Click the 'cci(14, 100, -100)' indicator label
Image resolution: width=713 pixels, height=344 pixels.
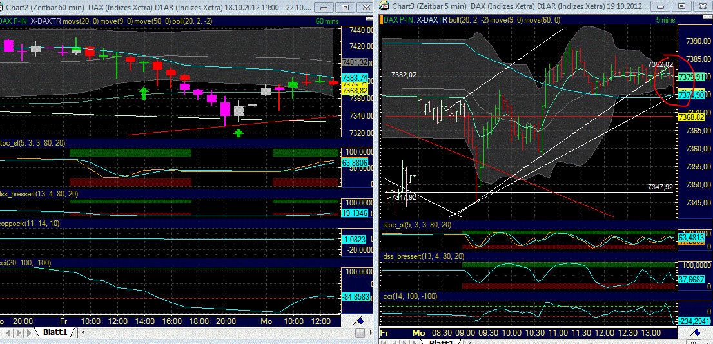[x=410, y=296]
